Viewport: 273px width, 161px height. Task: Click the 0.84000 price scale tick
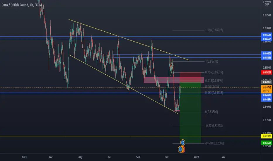[x=267, y=107]
